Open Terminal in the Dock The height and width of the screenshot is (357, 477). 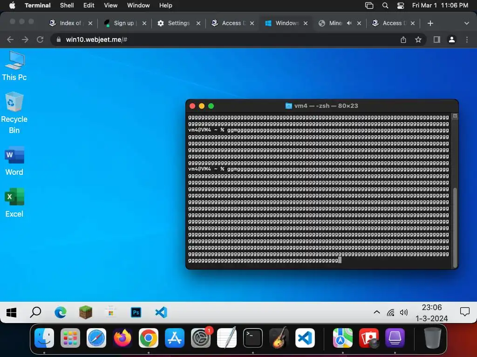point(253,338)
